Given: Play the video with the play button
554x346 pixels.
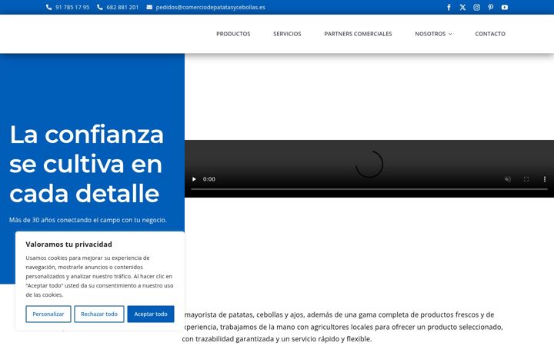Looking at the screenshot, I should click(x=194, y=179).
